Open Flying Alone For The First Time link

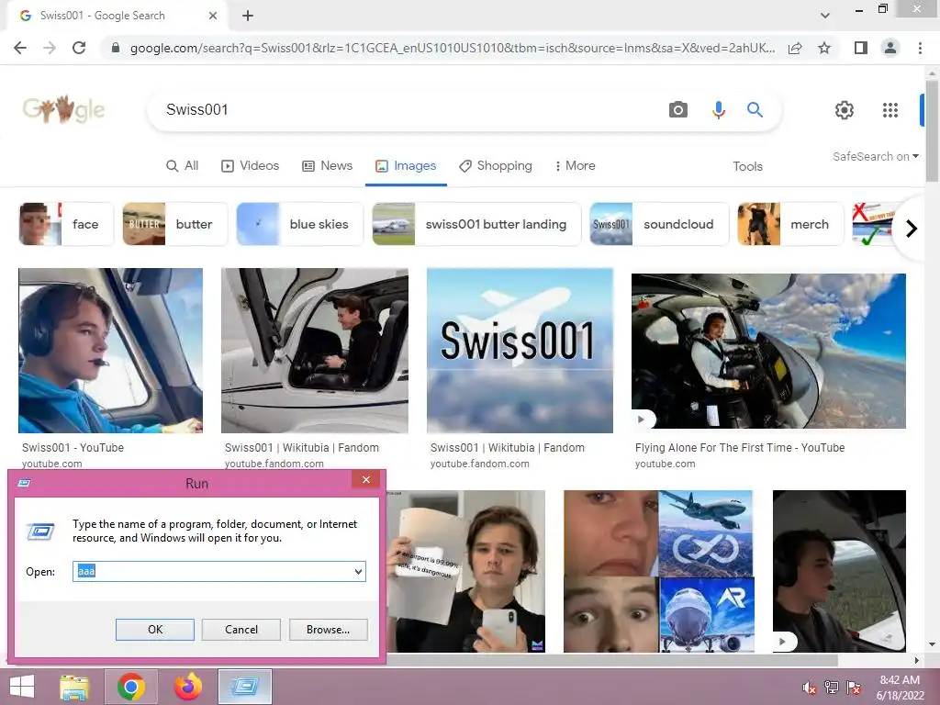pos(740,448)
